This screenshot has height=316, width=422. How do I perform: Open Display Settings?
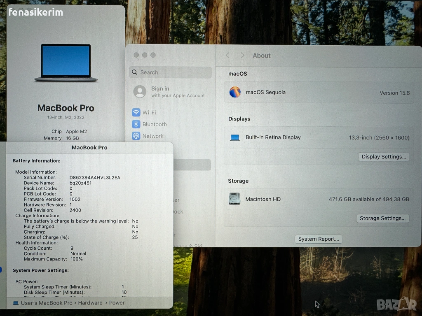383,157
